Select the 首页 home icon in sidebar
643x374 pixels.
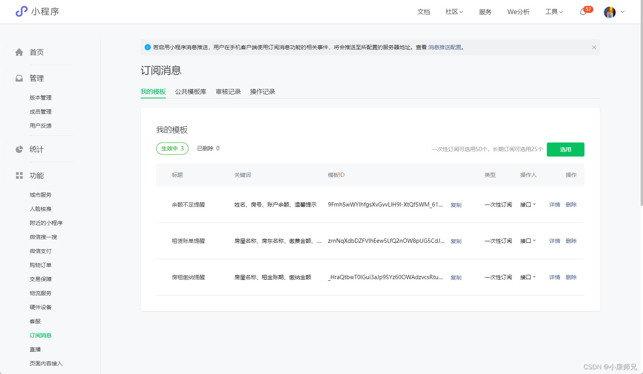coord(19,52)
